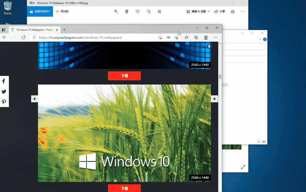Go to previous wallpaper with left arrow
306x192 pixels.
pyautogui.click(x=35, y=99)
